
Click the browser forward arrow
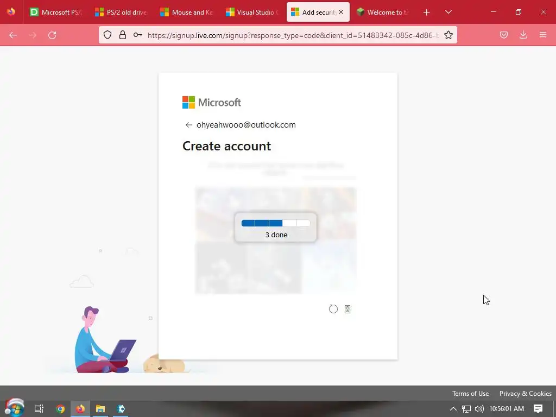tap(33, 35)
